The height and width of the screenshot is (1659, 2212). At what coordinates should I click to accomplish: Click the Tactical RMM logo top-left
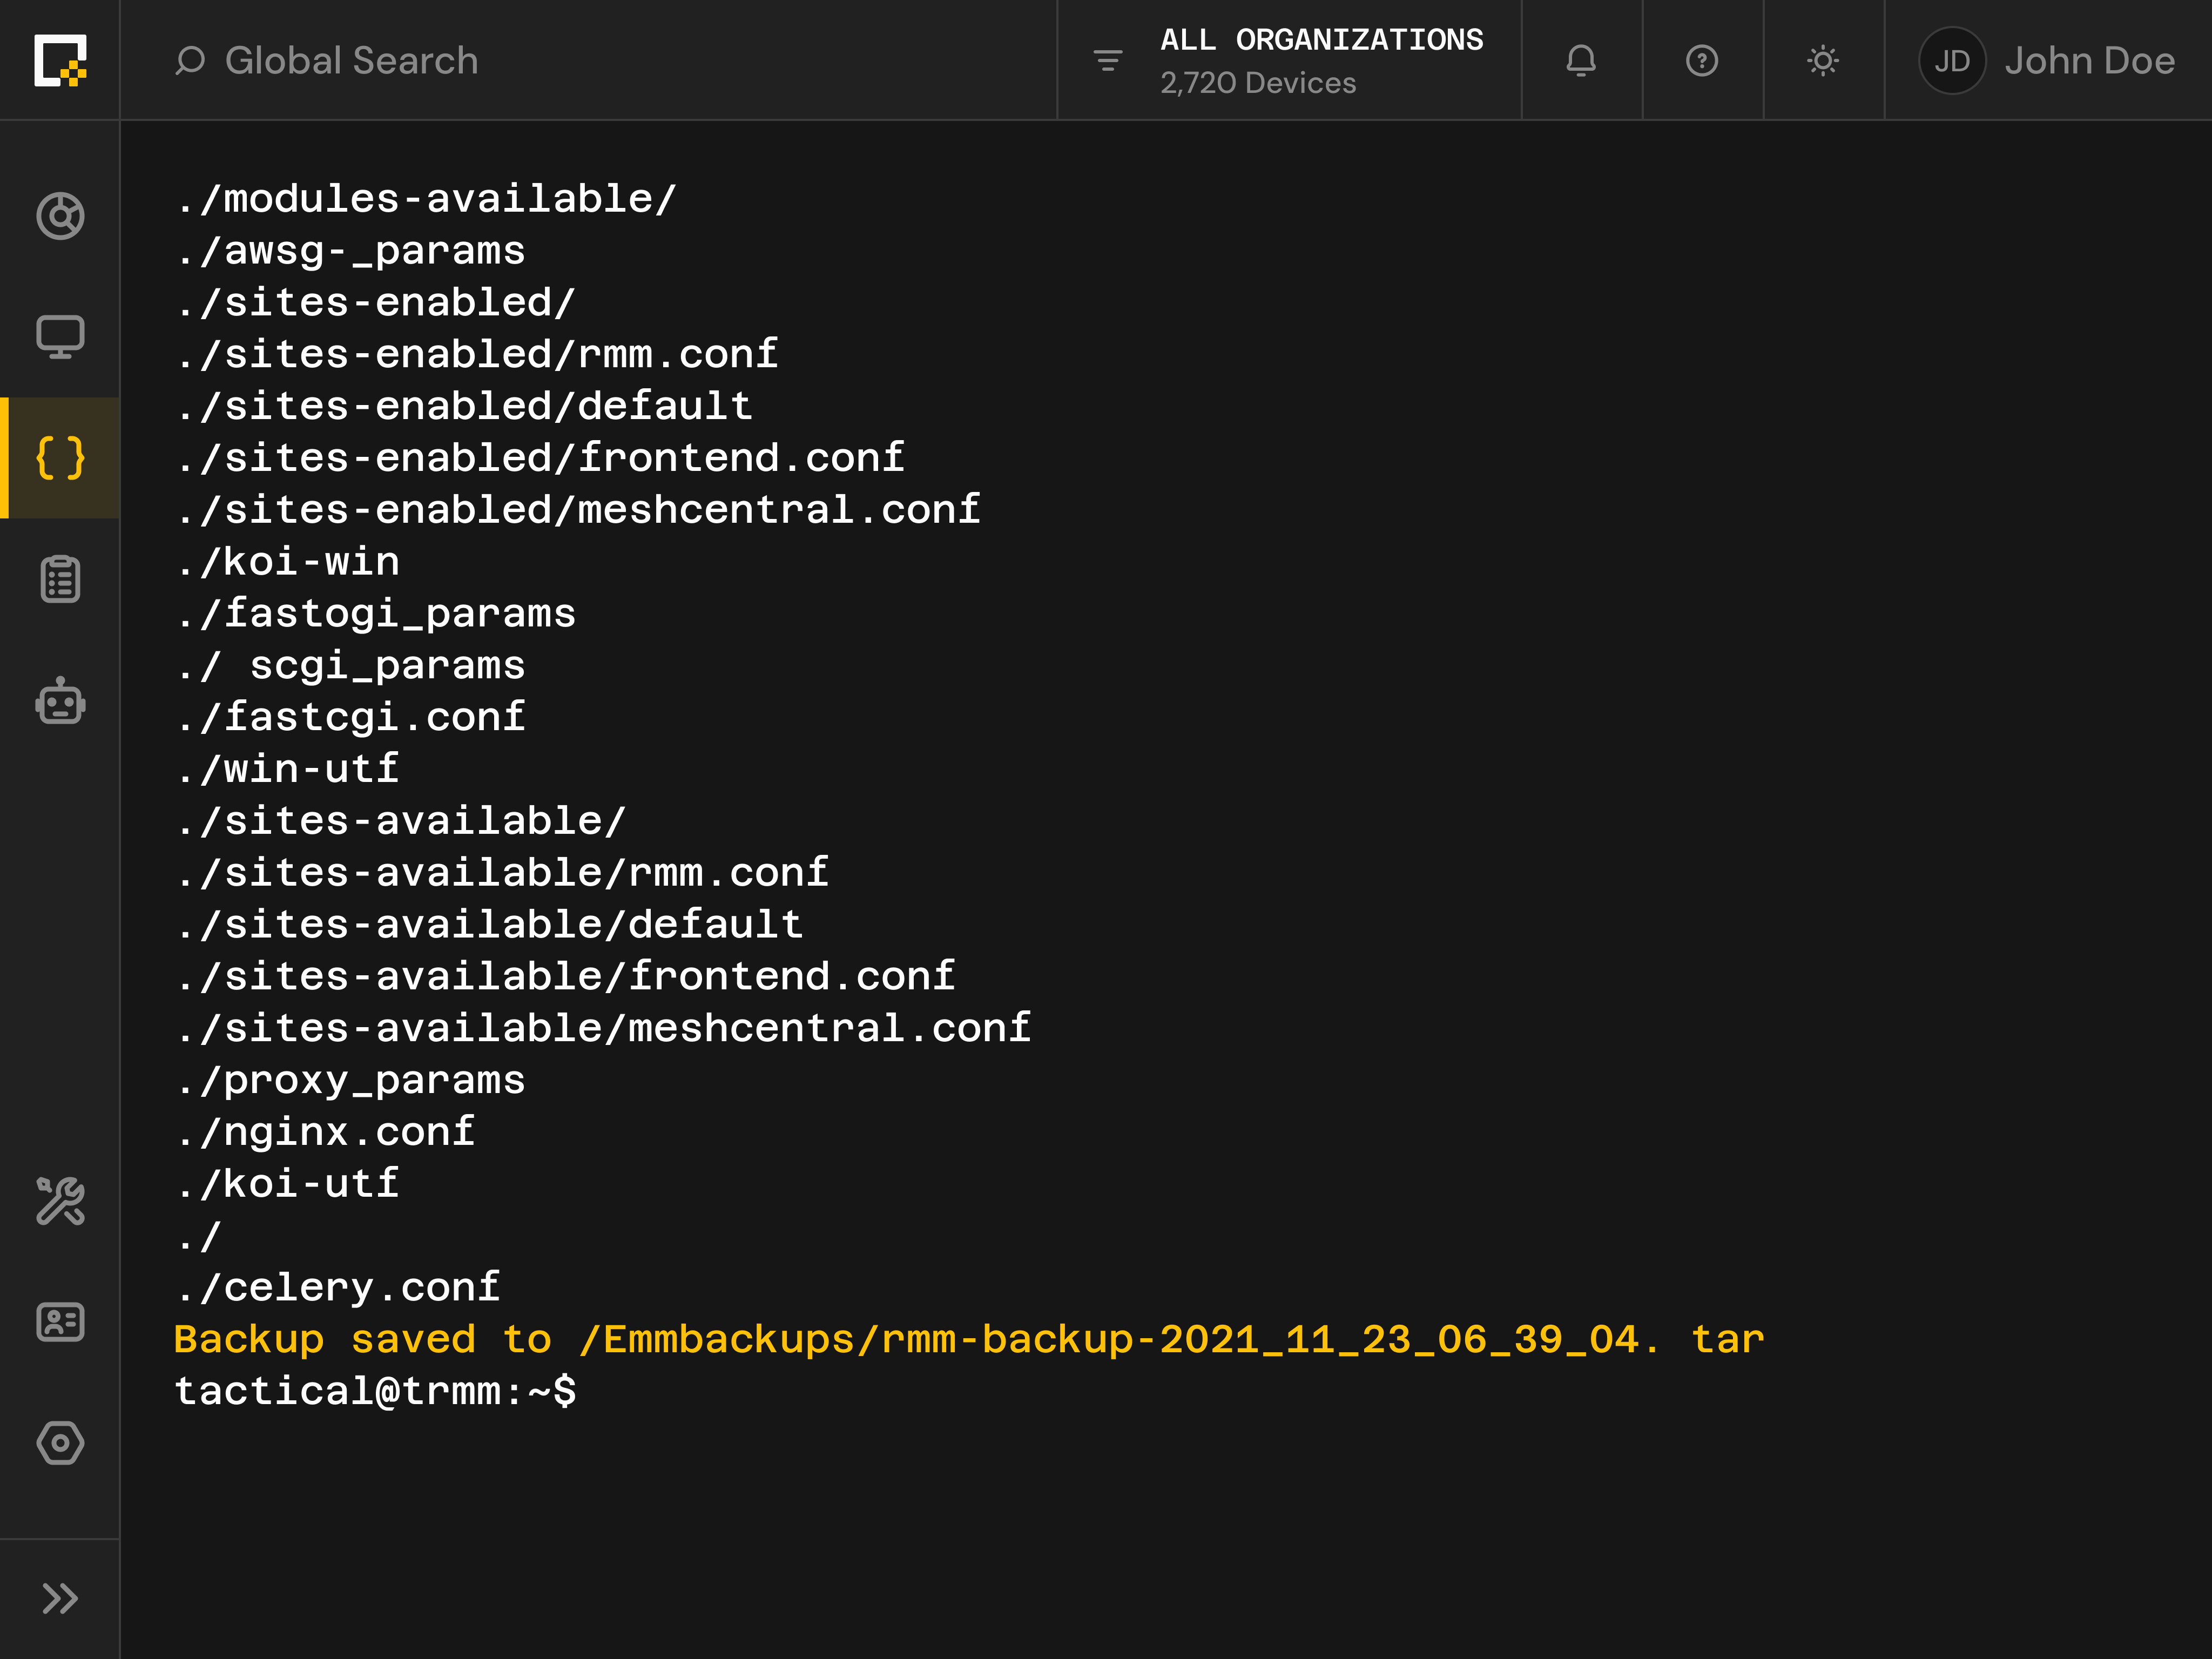point(59,60)
